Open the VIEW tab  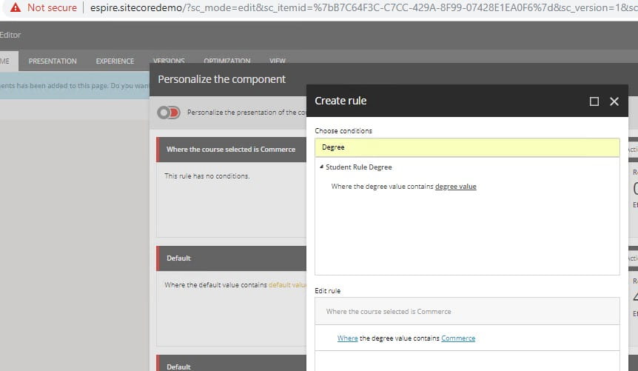coord(278,60)
